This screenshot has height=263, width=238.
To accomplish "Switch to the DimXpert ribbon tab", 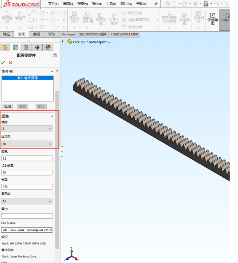I will (68, 34).
